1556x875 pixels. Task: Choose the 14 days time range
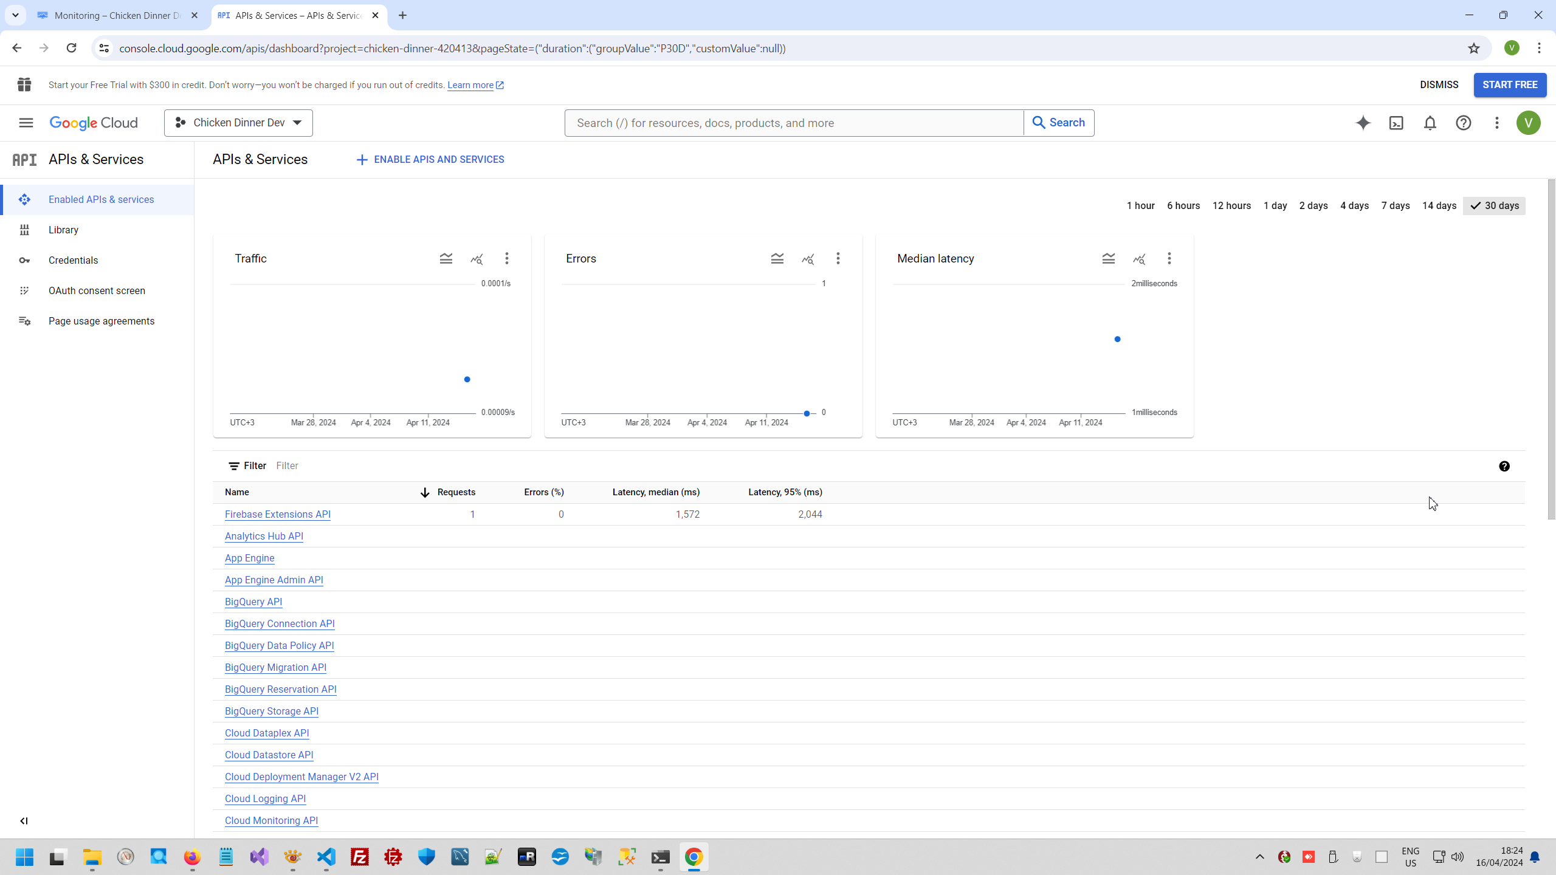(1439, 205)
